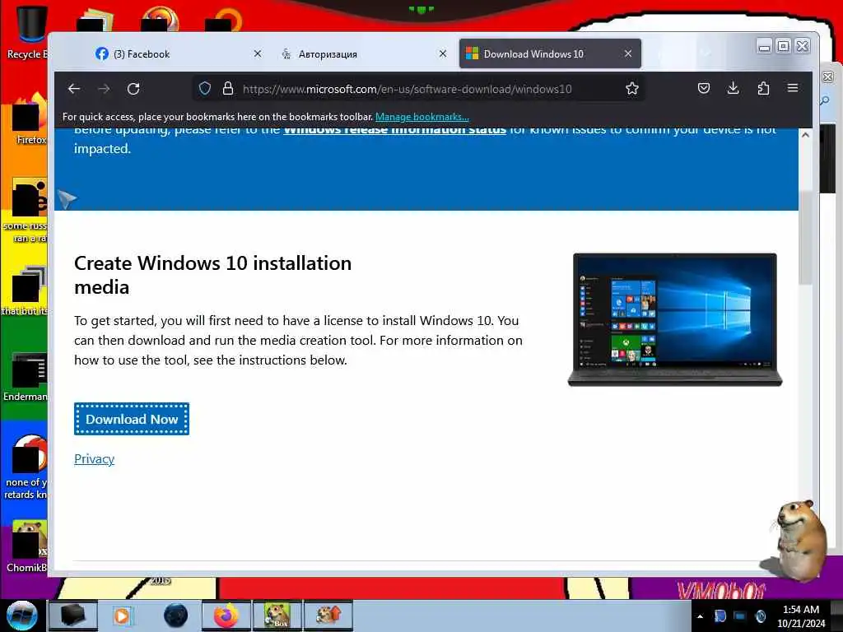The image size is (843, 632).
Task: Click the Windows 10 laptop image
Action: 675,319
